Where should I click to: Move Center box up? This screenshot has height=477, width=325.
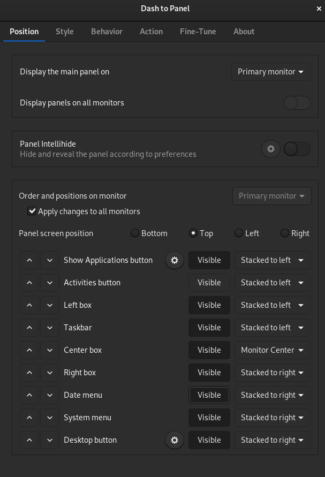(x=29, y=350)
